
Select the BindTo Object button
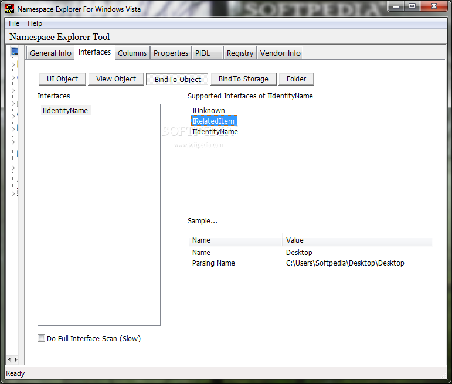(178, 79)
